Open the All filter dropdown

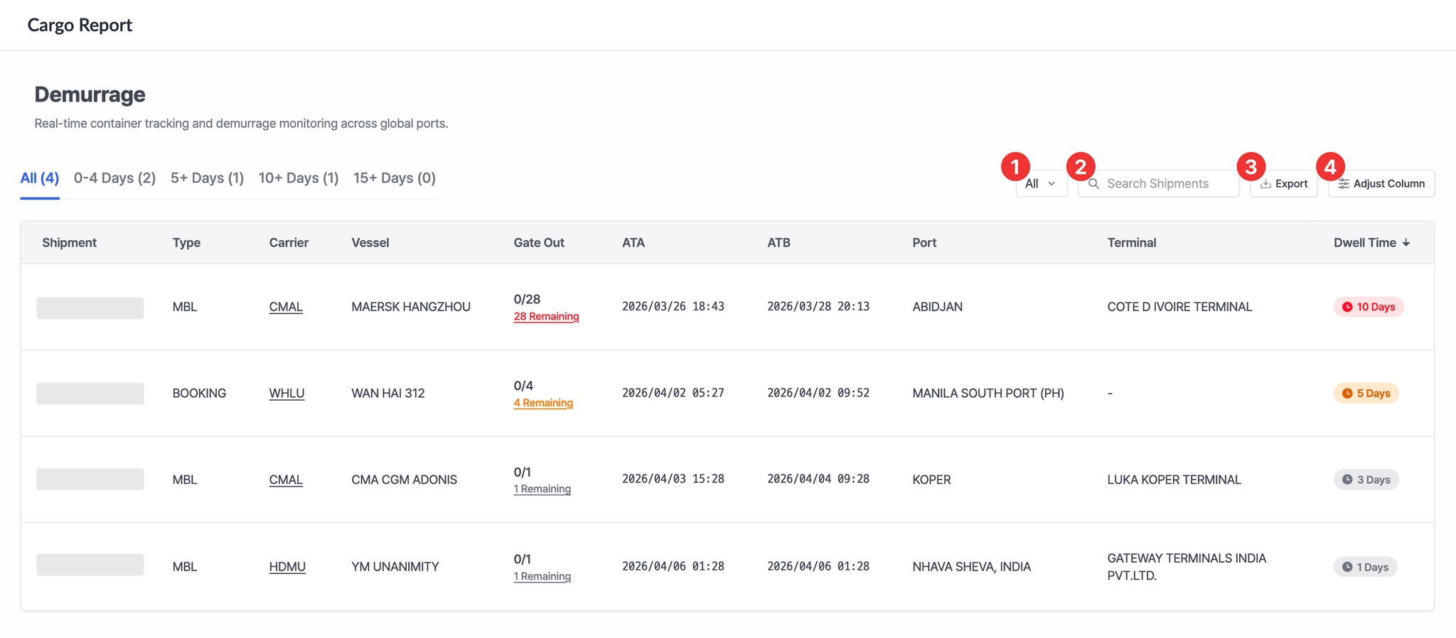(x=1041, y=184)
